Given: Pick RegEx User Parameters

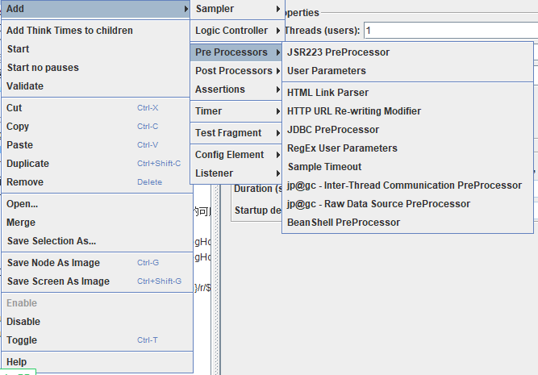Looking at the screenshot, I should pos(407,148).
